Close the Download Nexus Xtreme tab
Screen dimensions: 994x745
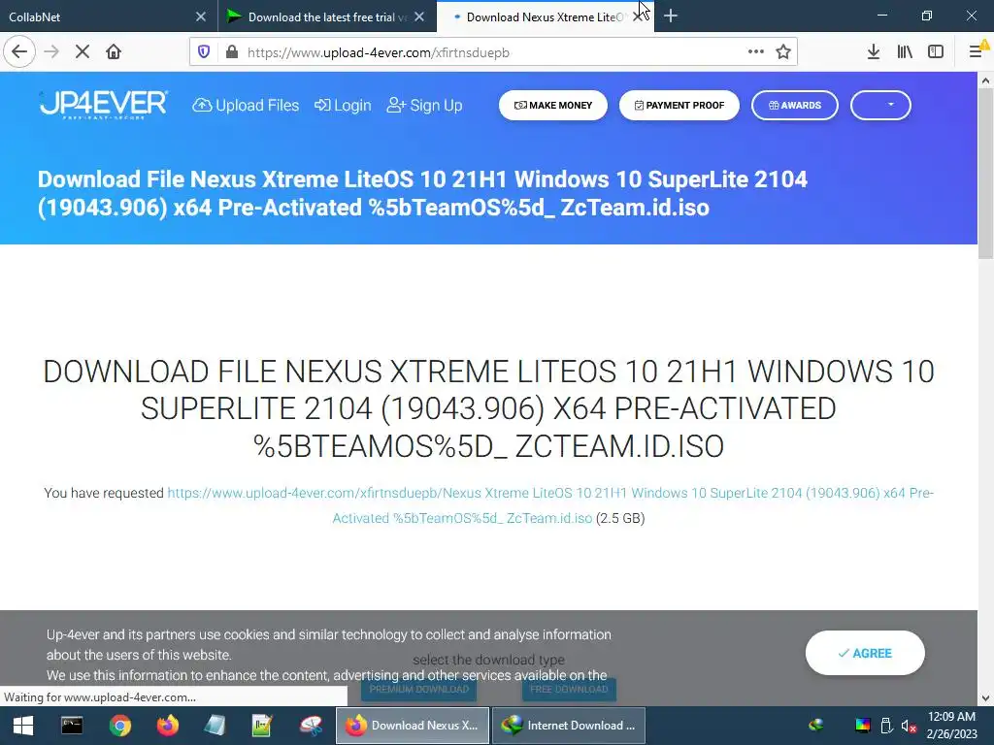[x=639, y=17]
